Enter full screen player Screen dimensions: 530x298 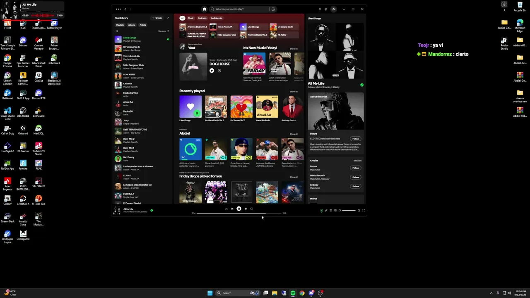[x=364, y=210]
